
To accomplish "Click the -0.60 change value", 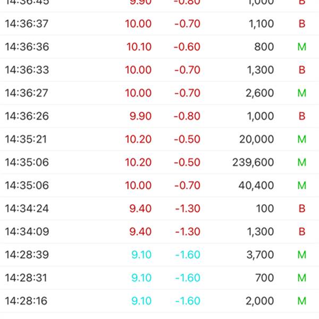I will point(187,47).
